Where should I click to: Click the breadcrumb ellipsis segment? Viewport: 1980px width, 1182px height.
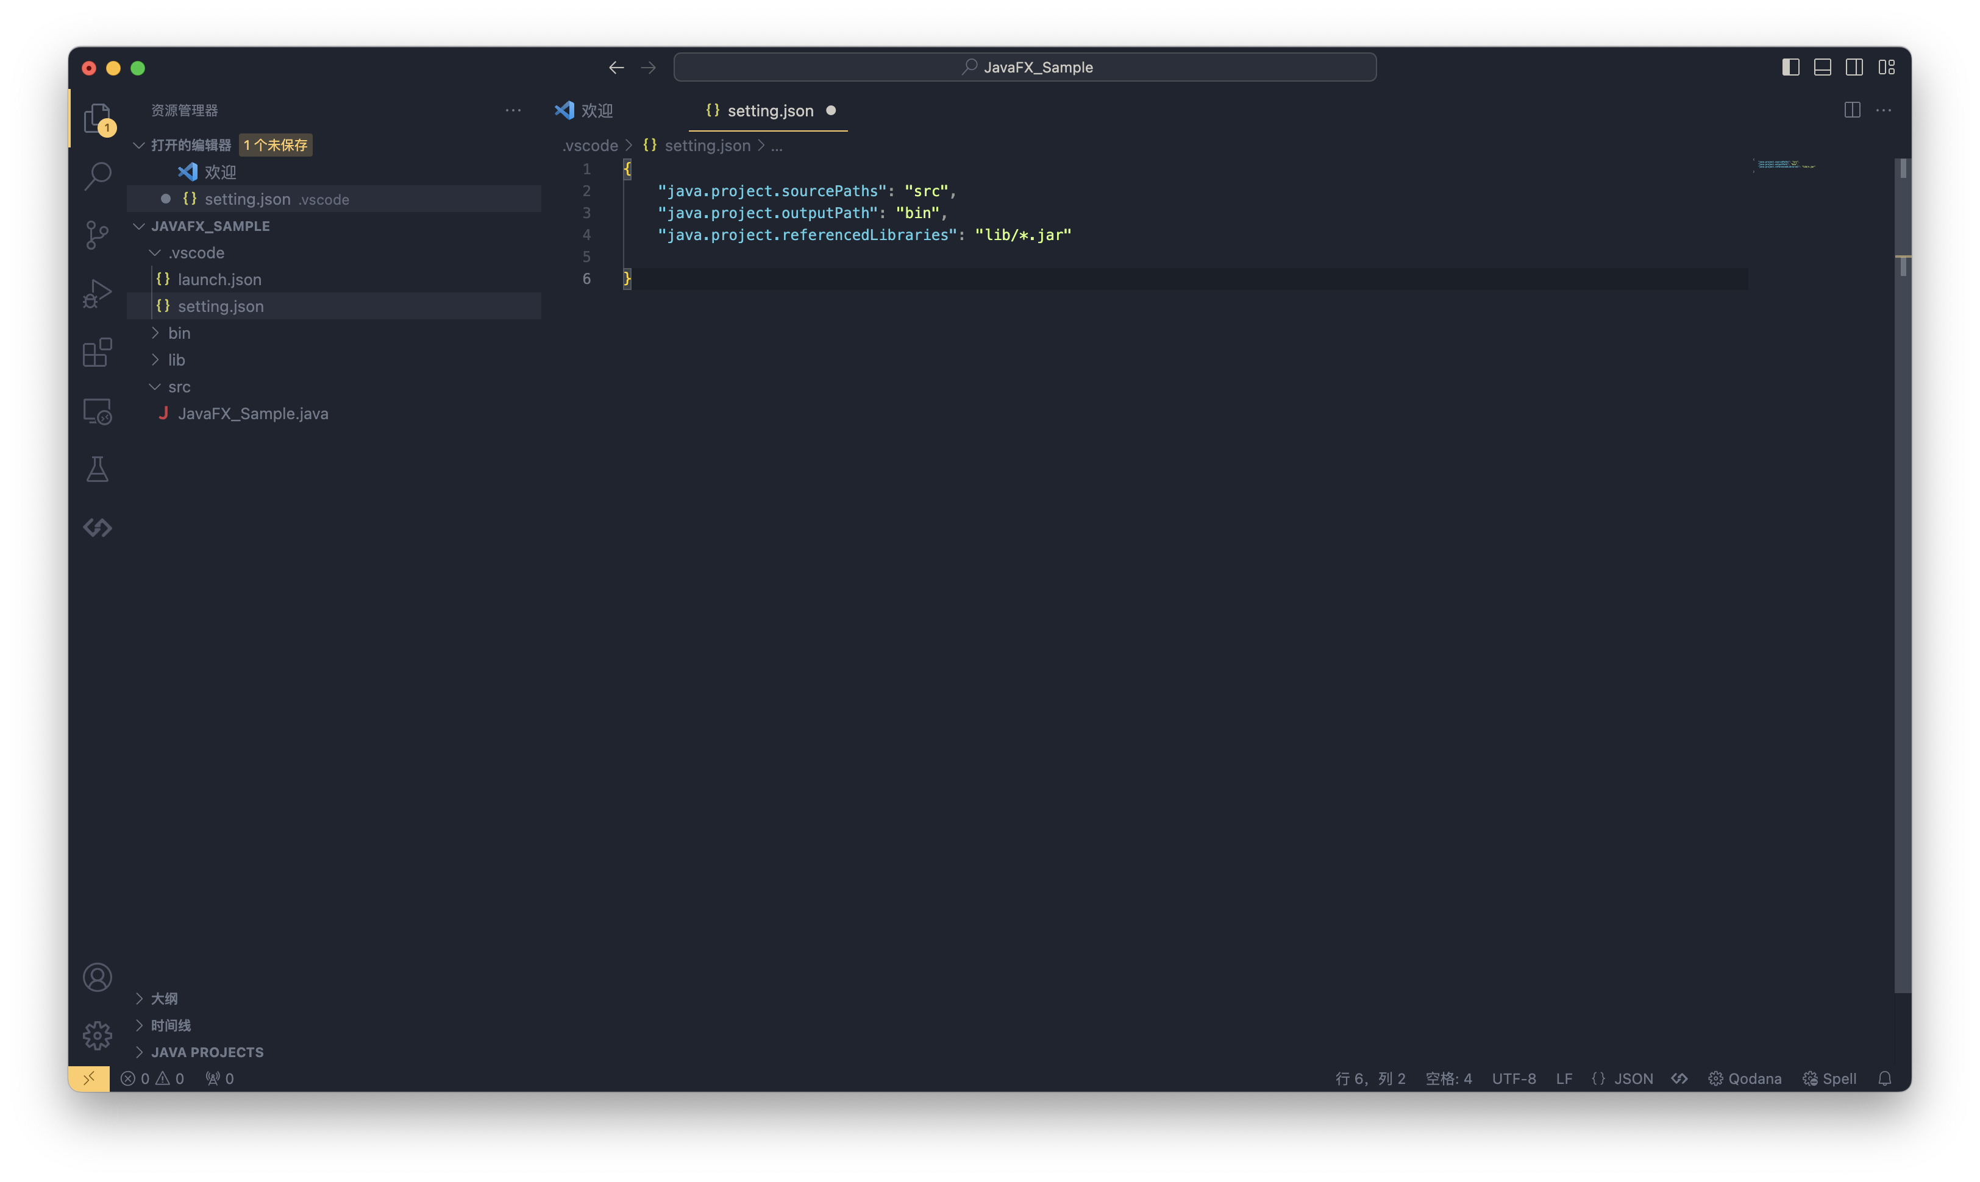[x=777, y=146]
